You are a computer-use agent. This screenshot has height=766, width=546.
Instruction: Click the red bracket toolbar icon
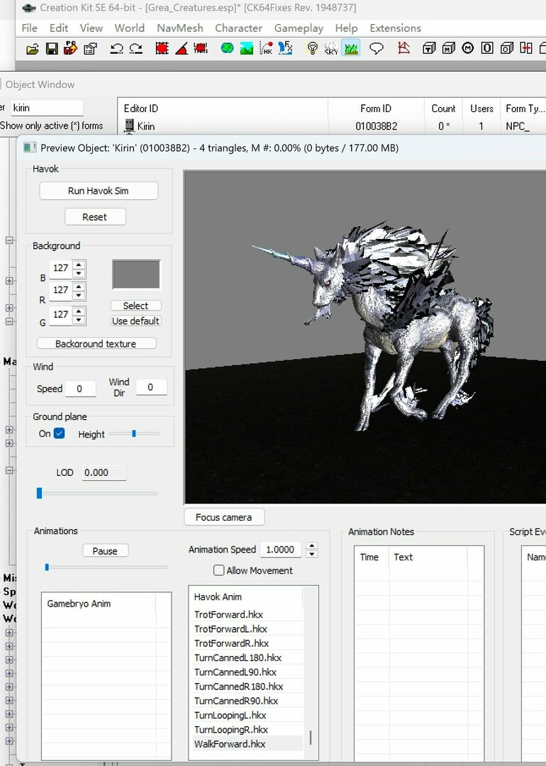pos(526,48)
